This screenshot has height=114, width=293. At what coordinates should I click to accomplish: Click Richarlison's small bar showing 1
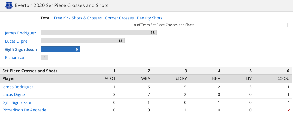(44, 58)
